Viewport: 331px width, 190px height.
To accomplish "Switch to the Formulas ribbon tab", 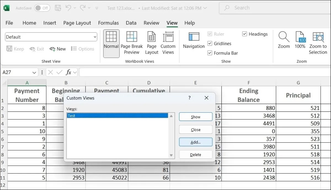I will tap(108, 23).
